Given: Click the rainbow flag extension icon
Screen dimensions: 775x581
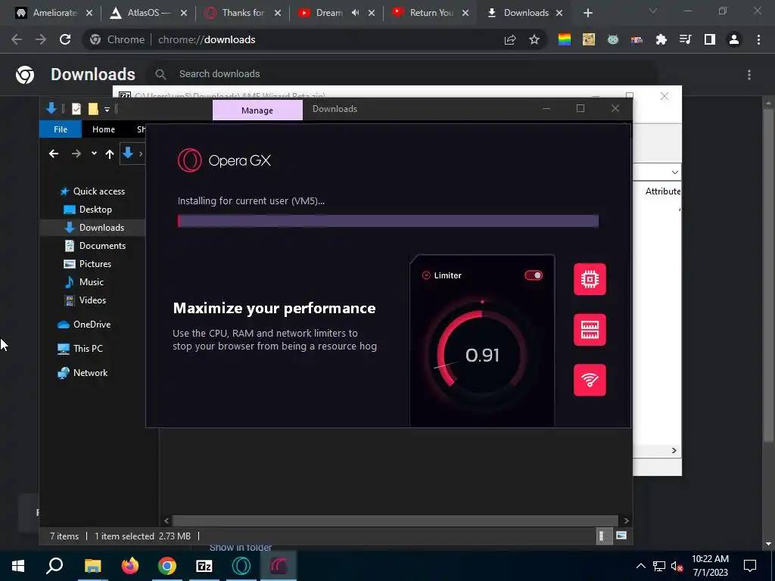Looking at the screenshot, I should coord(565,39).
